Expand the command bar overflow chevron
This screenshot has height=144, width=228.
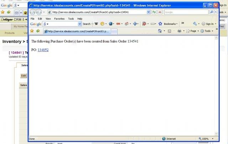point(217,29)
